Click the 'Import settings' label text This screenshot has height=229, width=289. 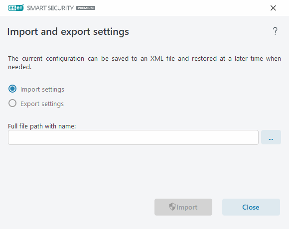(42, 89)
